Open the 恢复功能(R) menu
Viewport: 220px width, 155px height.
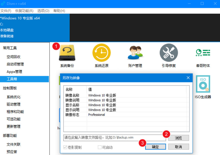(x=24, y=11)
